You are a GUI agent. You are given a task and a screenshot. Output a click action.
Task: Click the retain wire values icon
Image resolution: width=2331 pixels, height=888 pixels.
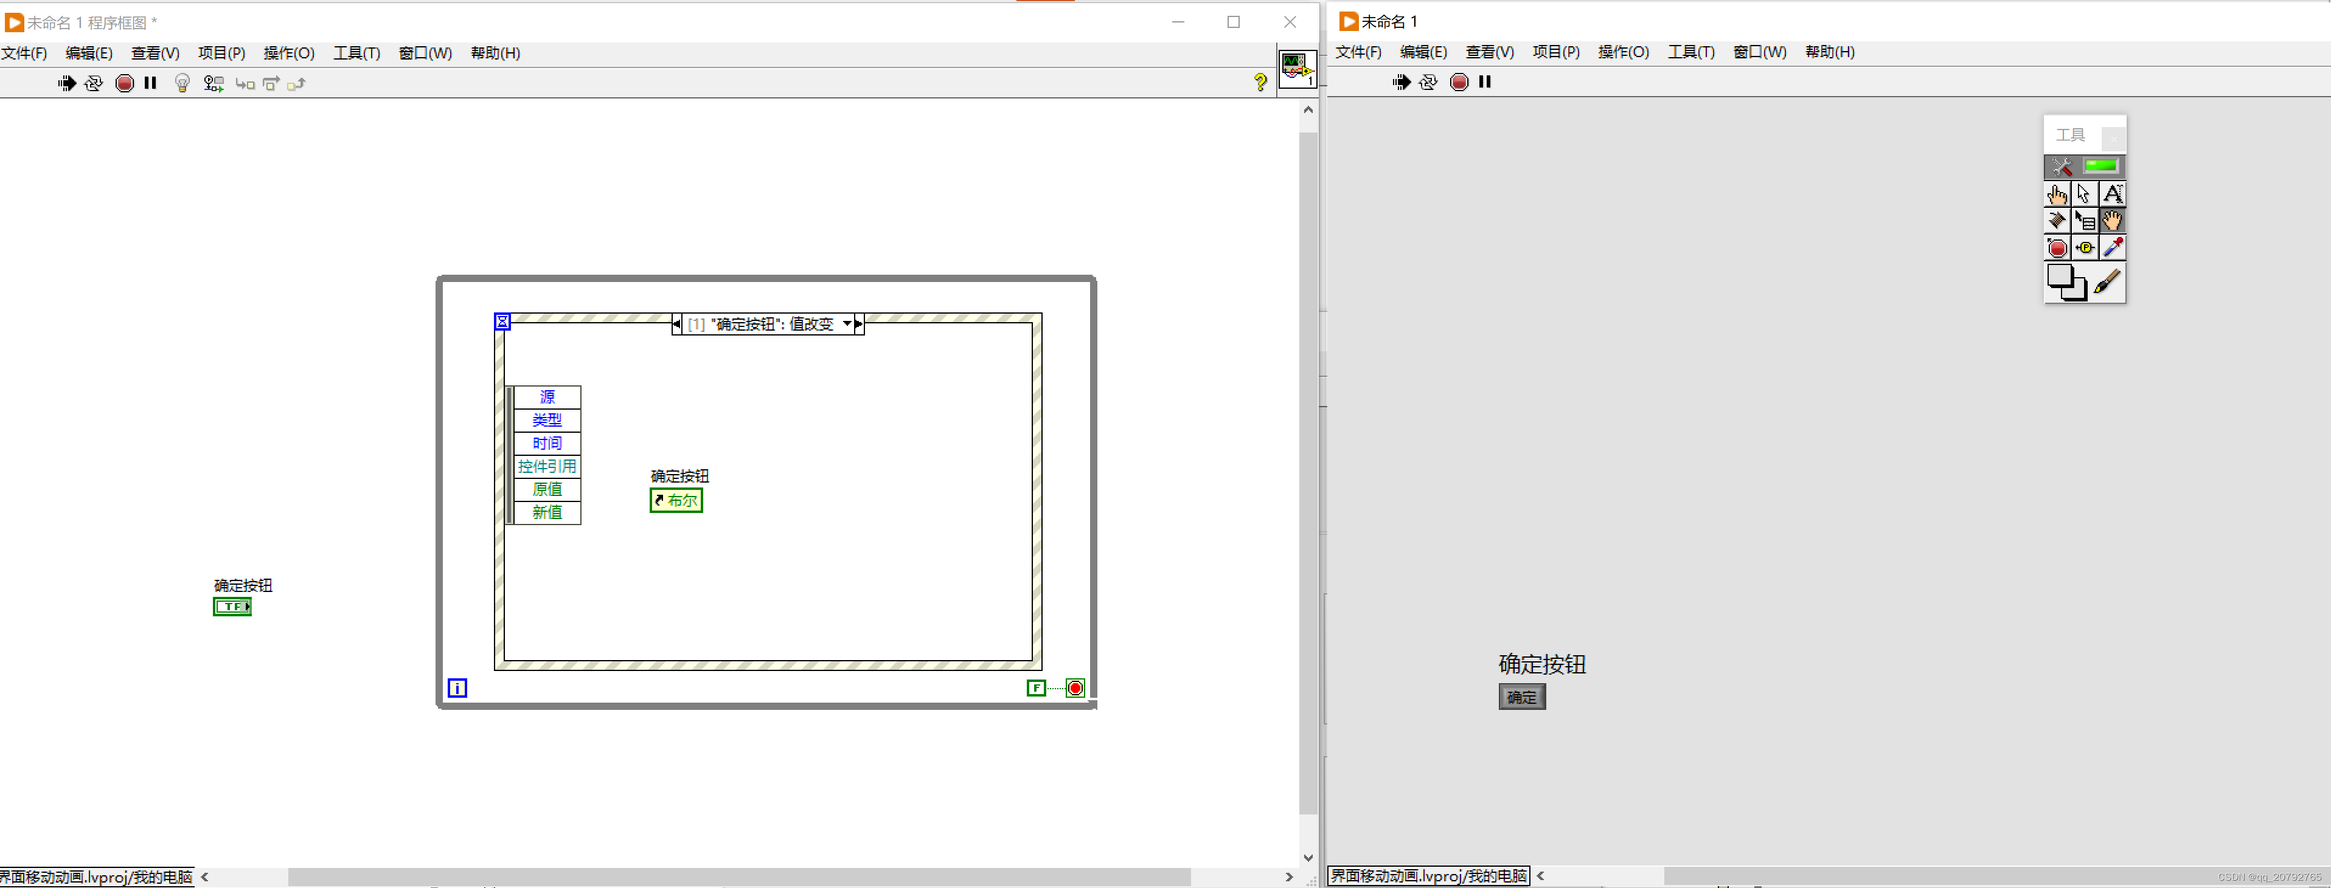214,83
